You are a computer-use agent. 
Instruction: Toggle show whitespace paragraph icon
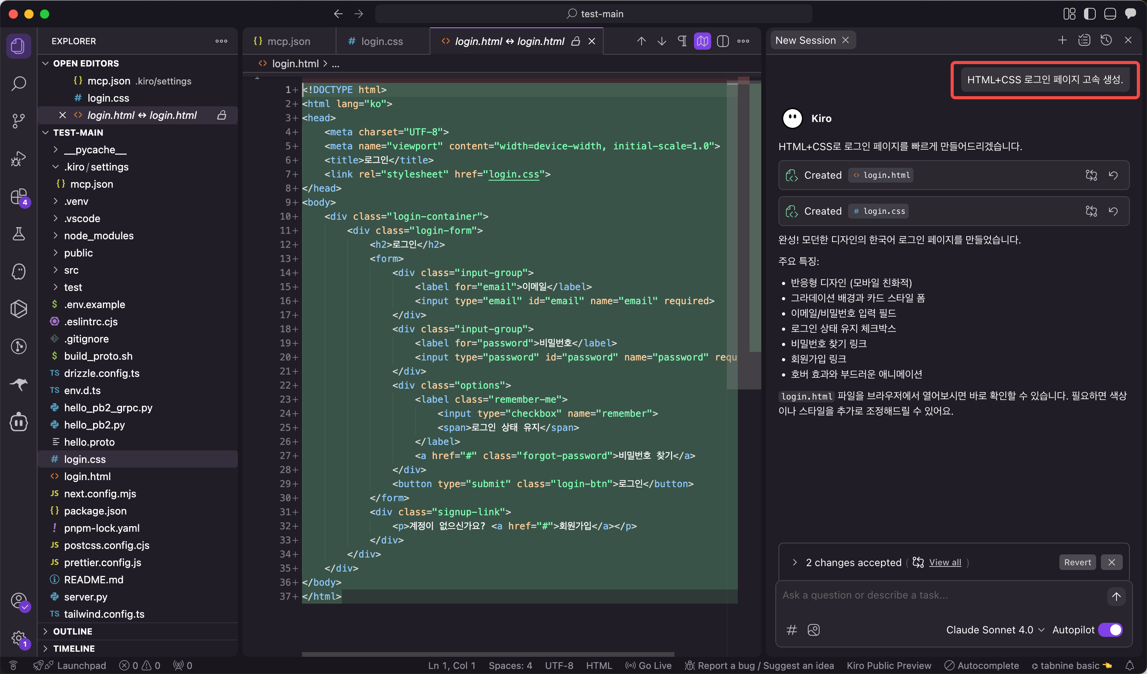(x=682, y=41)
